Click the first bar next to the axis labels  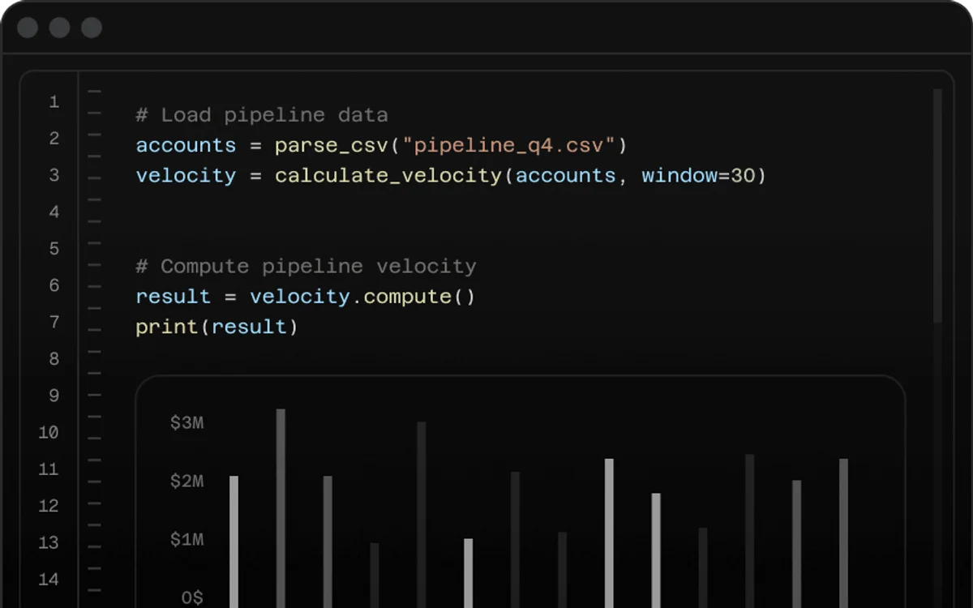(x=234, y=542)
